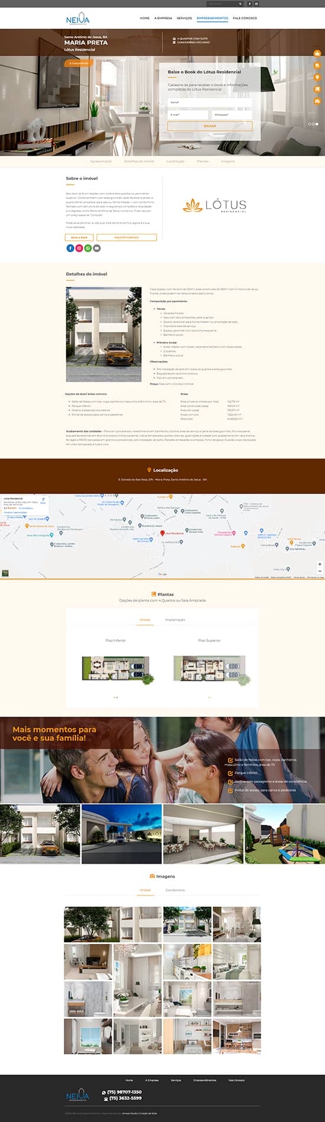Image resolution: width=325 pixels, height=1122 pixels.
Task: Open the footer Serviços link
Action: 176,1080
